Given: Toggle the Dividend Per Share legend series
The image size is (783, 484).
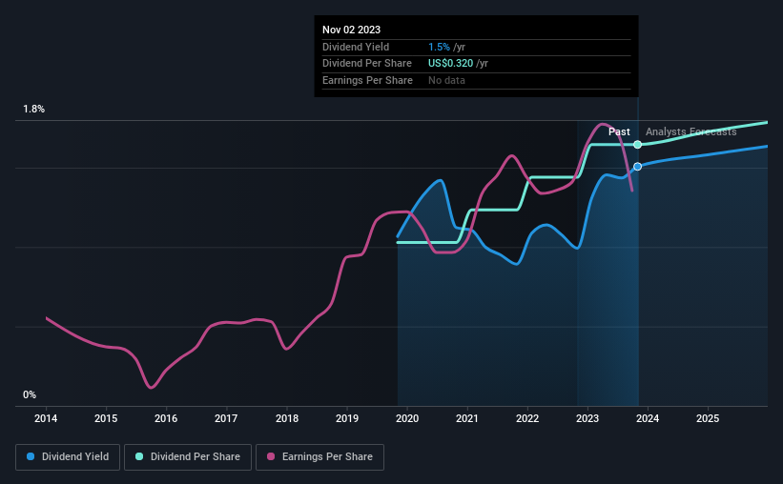Looking at the screenshot, I should click(188, 457).
